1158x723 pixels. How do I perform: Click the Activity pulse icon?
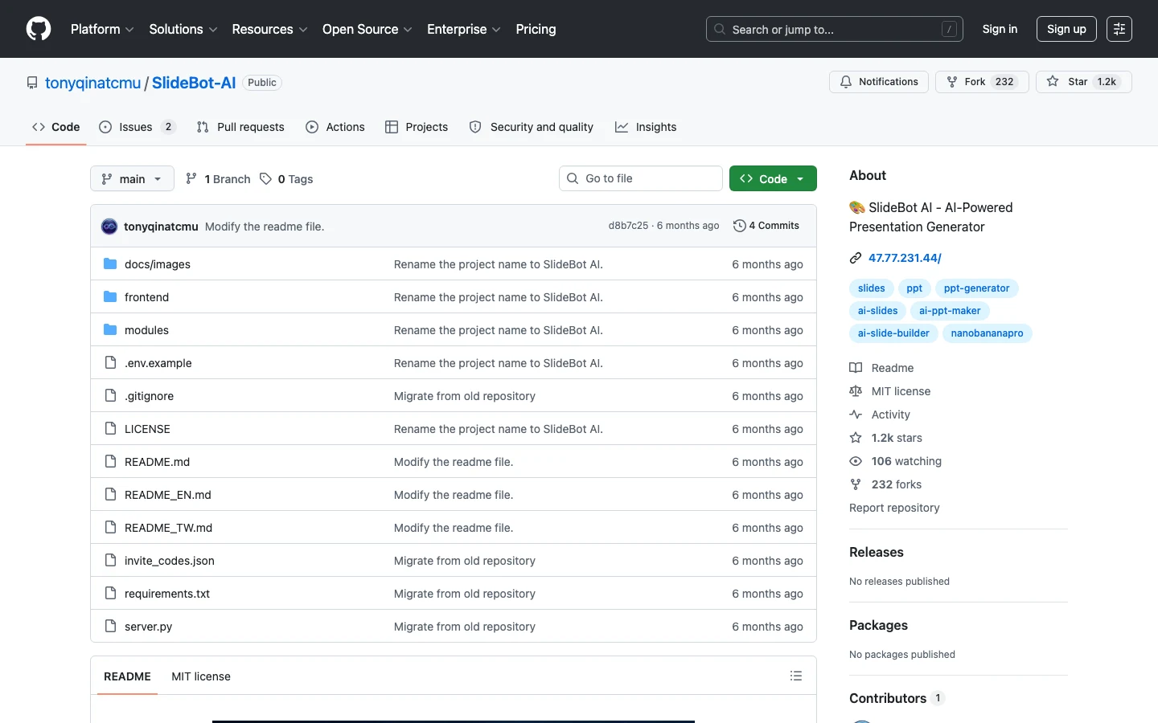pyautogui.click(x=856, y=415)
